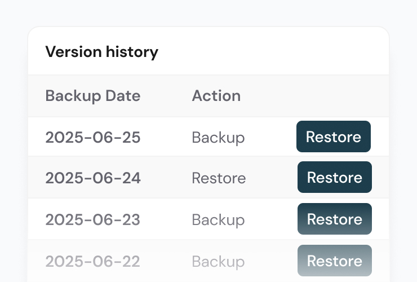This screenshot has height=282, width=417.
Task: Click Backup action text for 2025-06-23
Action: tap(218, 219)
